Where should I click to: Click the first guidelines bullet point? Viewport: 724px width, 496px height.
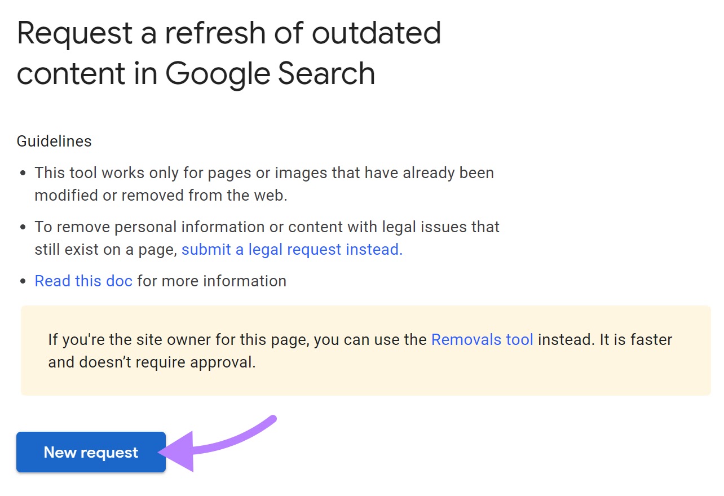click(264, 184)
